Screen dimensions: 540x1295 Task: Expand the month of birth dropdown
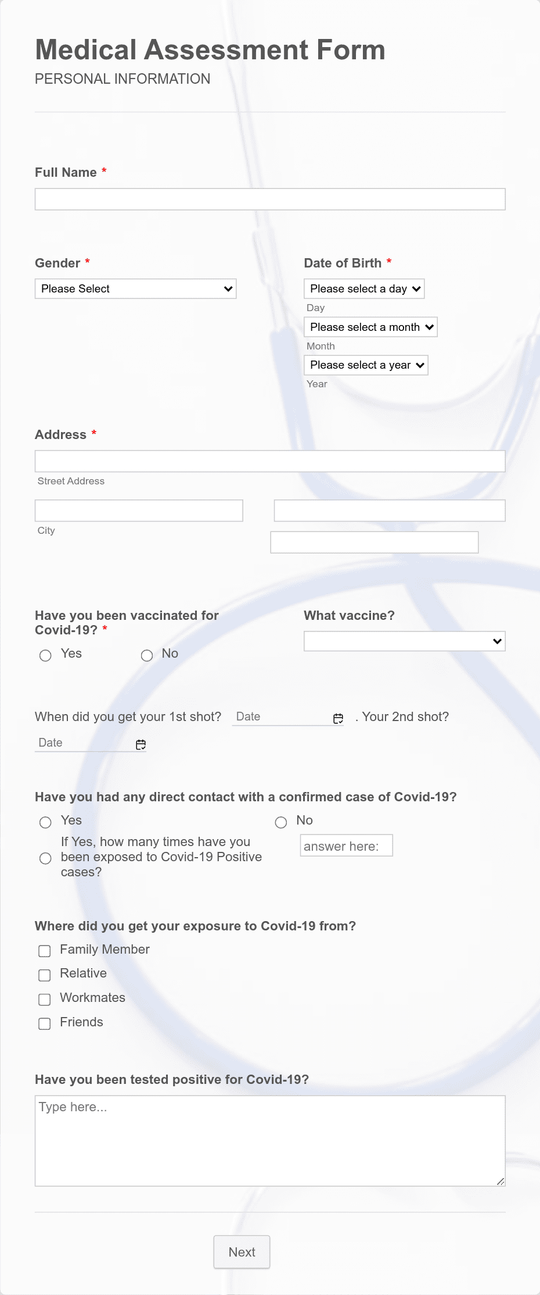[370, 327]
